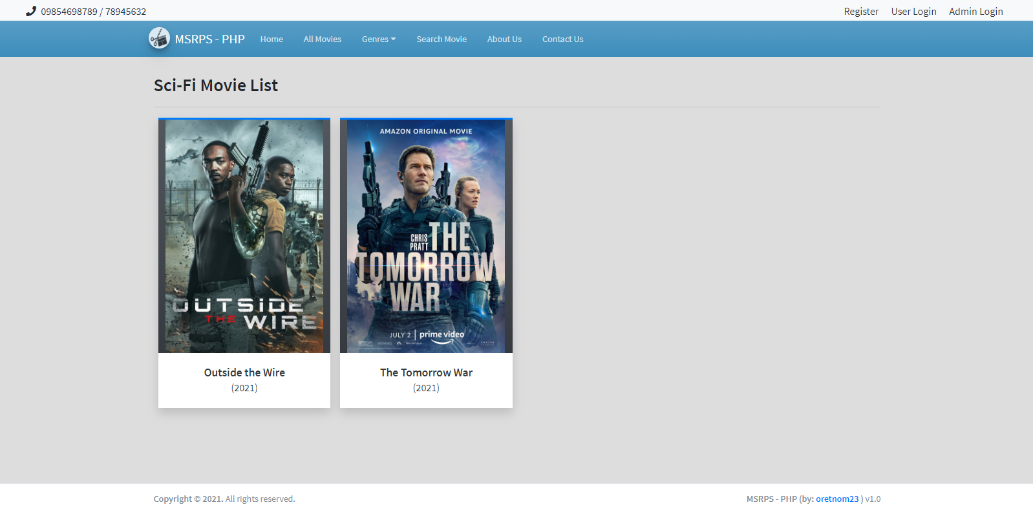The width and height of the screenshot is (1033, 518).
Task: Open the Contact Us page
Action: pyautogui.click(x=562, y=39)
